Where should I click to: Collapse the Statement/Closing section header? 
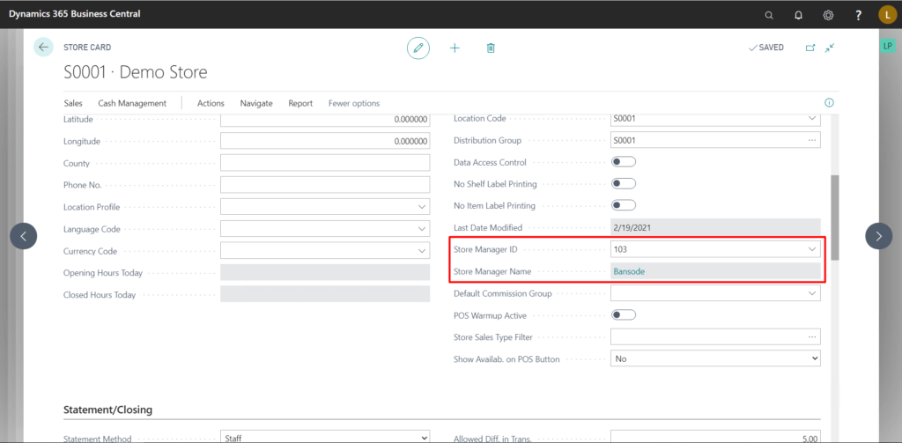coord(107,410)
